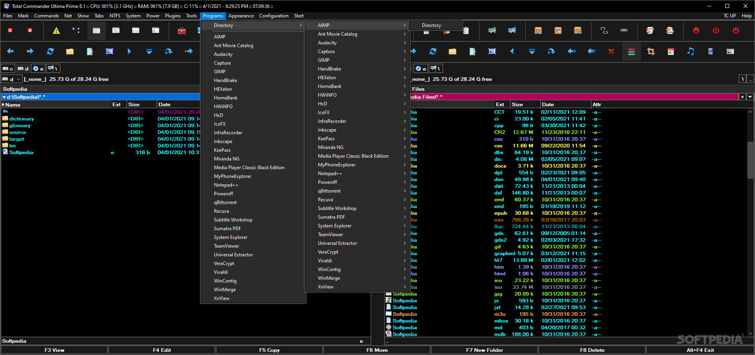Click left panel curved redo arrow icon
The width and height of the screenshot is (755, 355).
(169, 52)
